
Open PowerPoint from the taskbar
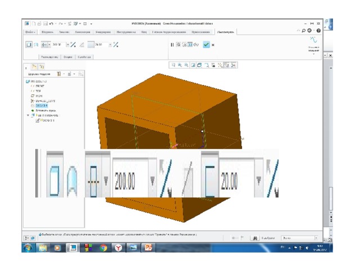[x=148, y=247]
